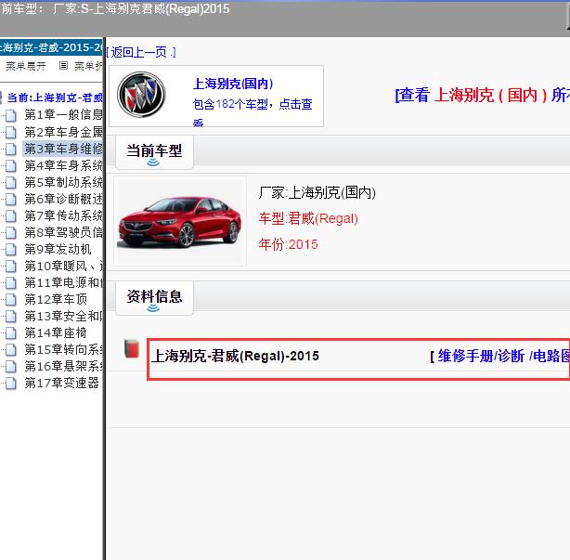
Task: Open the 维修手册/诊断/电路图 link
Action: (x=499, y=356)
